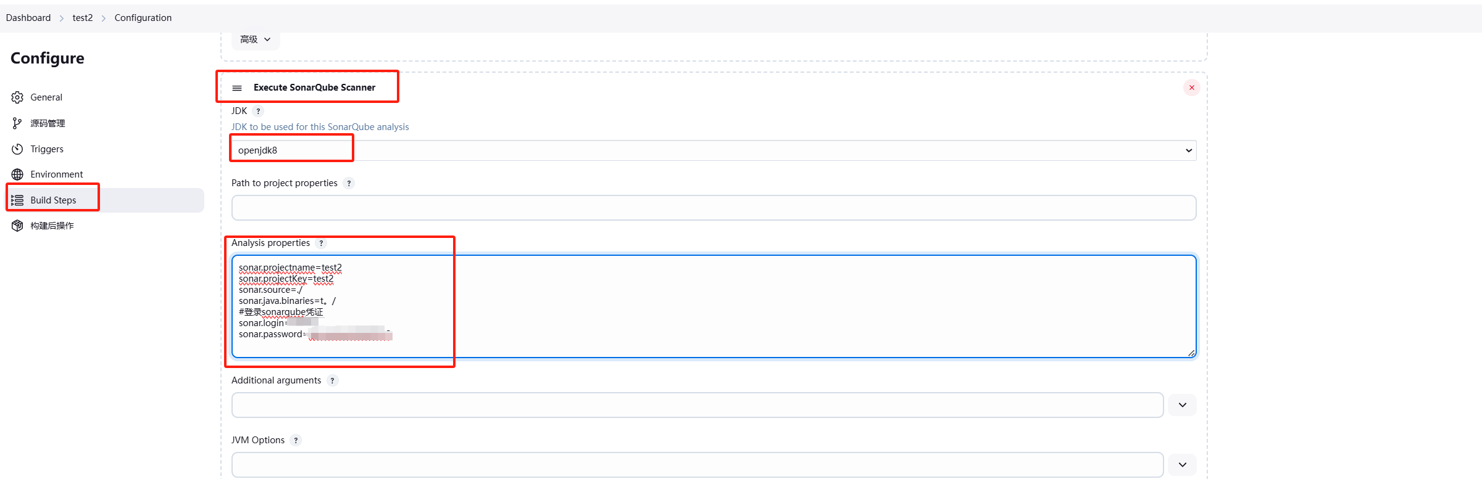Click the Path to project properties input
This screenshot has width=1482, height=479.
[714, 208]
